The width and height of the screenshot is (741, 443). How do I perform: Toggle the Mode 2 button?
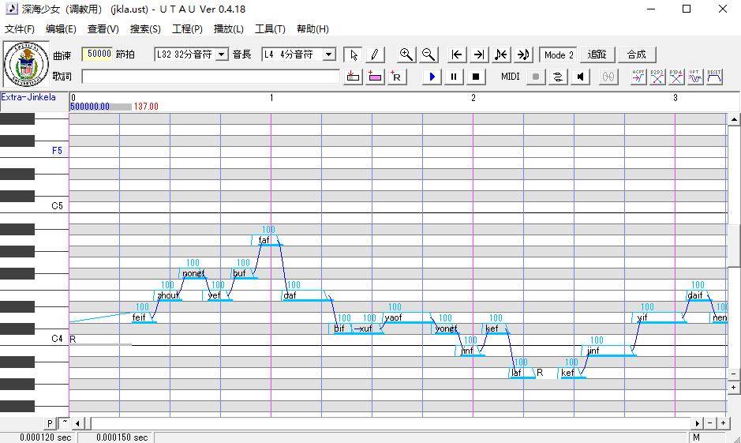point(559,54)
